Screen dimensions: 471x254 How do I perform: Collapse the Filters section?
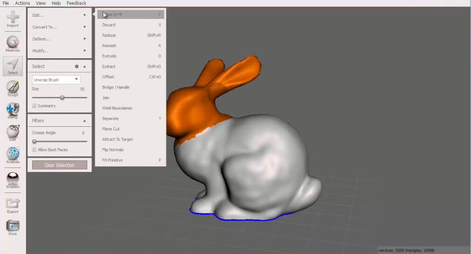84,121
